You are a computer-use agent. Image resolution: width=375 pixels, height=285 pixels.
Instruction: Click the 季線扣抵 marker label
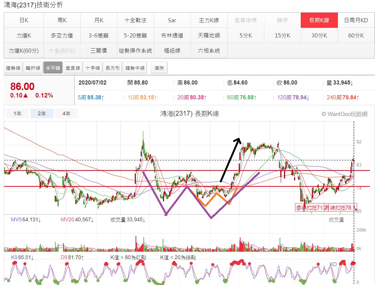click(310, 208)
